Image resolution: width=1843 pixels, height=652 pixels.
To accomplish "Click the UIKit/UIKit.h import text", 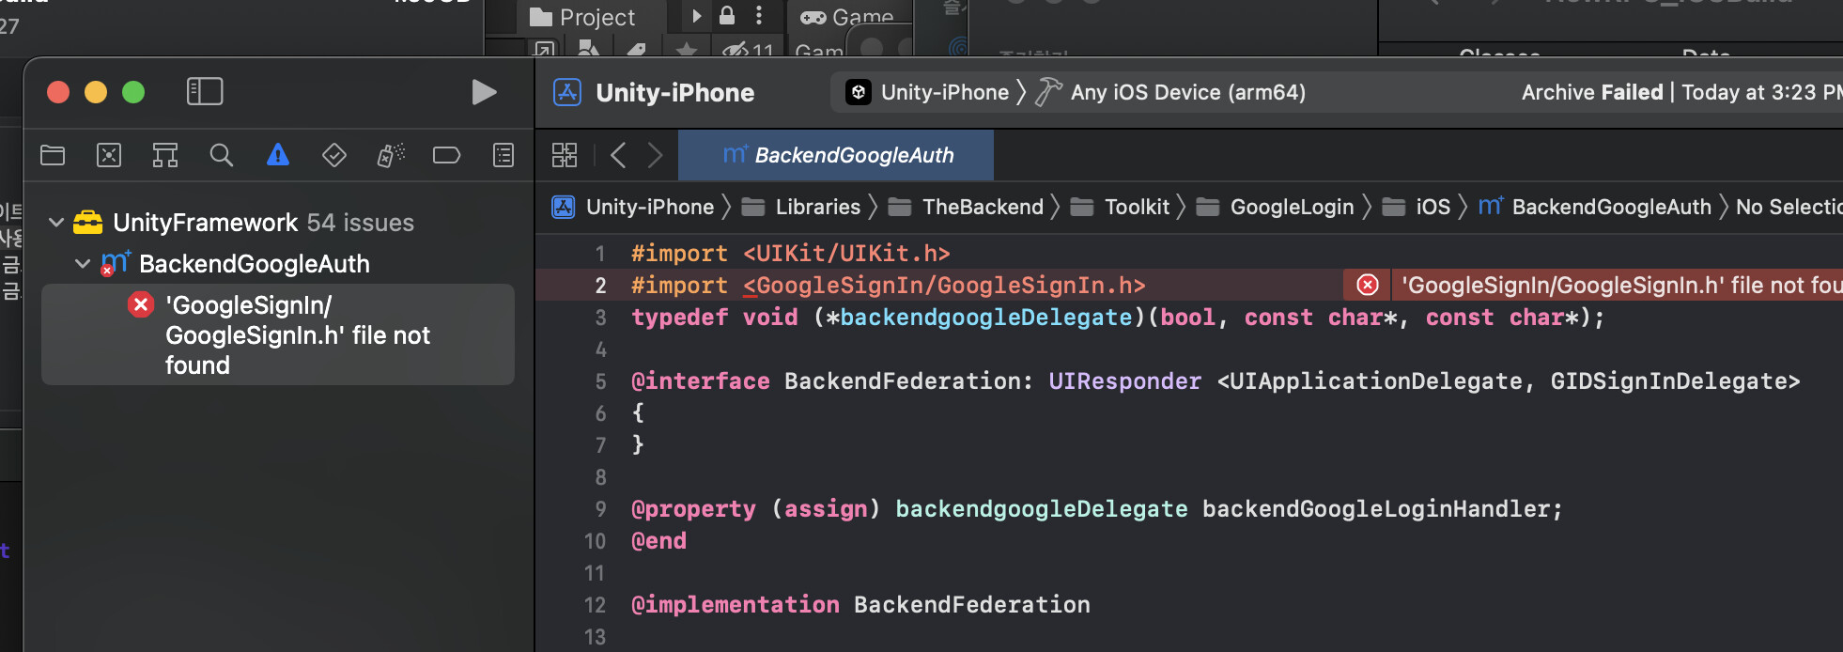I will coord(846,254).
